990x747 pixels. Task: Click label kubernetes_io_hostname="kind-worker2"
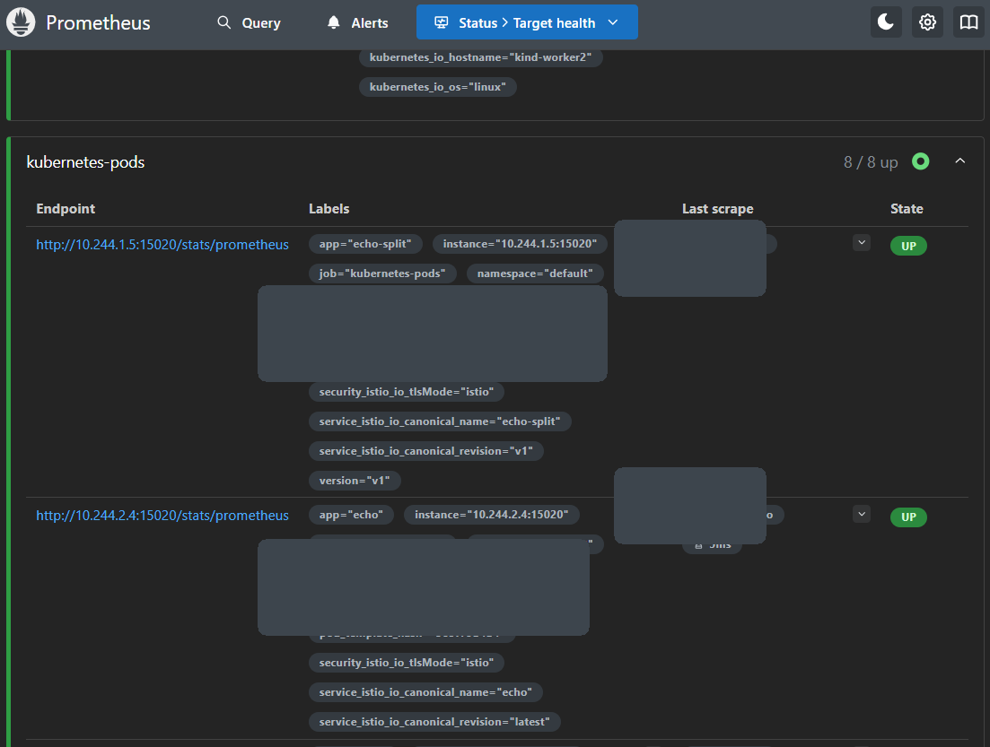[x=480, y=57]
